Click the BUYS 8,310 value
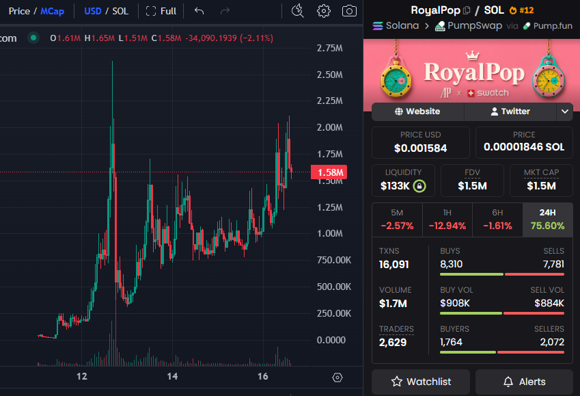The height and width of the screenshot is (396, 580). point(452,264)
